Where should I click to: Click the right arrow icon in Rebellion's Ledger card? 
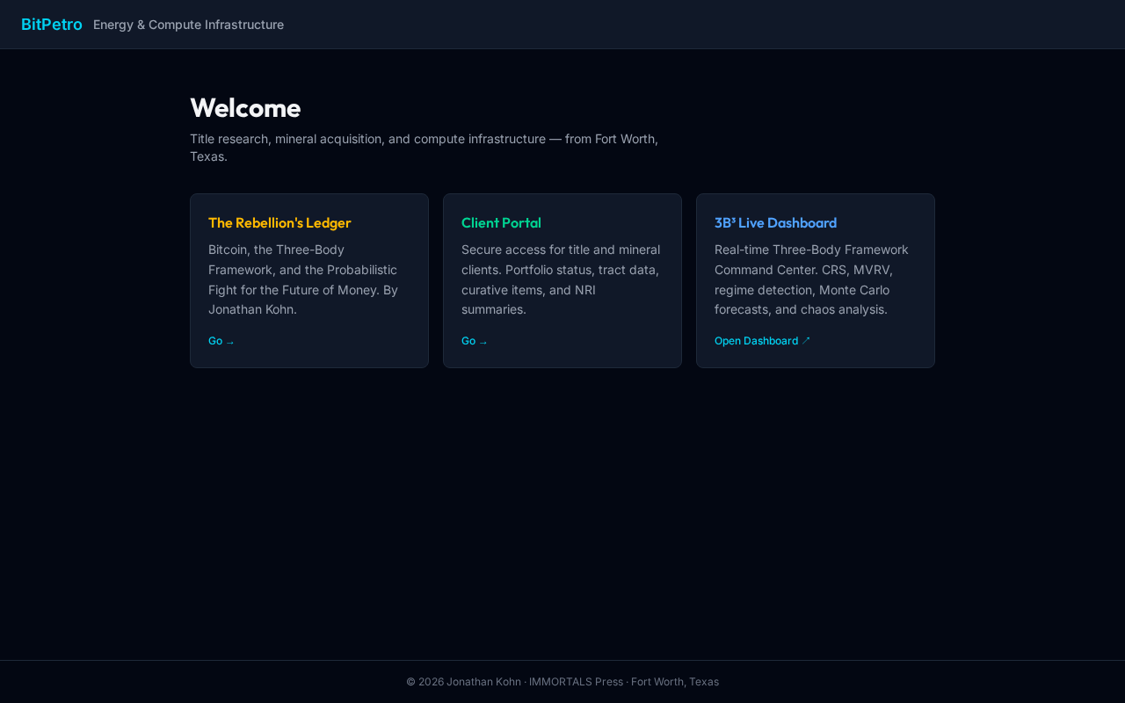tap(230, 342)
